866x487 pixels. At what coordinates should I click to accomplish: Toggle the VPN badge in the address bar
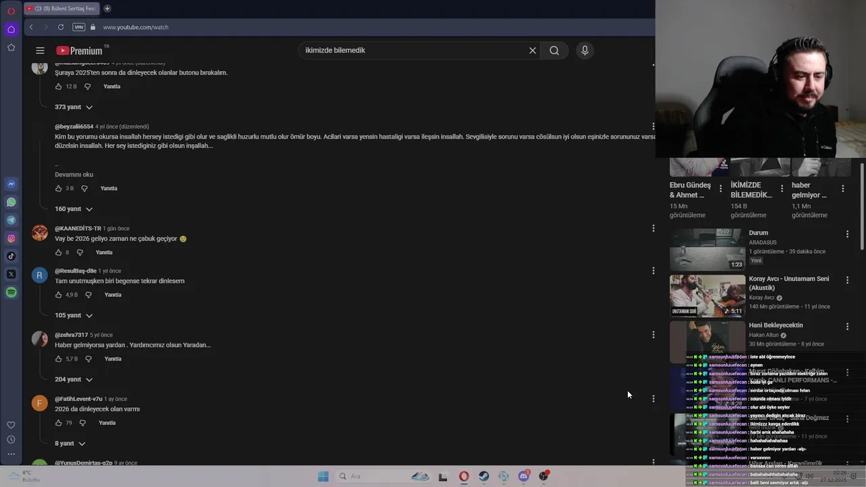[x=79, y=27]
